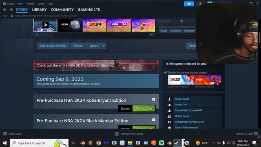Click the Shared/Split Screen PvP link
The width and height of the screenshot is (261, 147).
coord(188,110)
